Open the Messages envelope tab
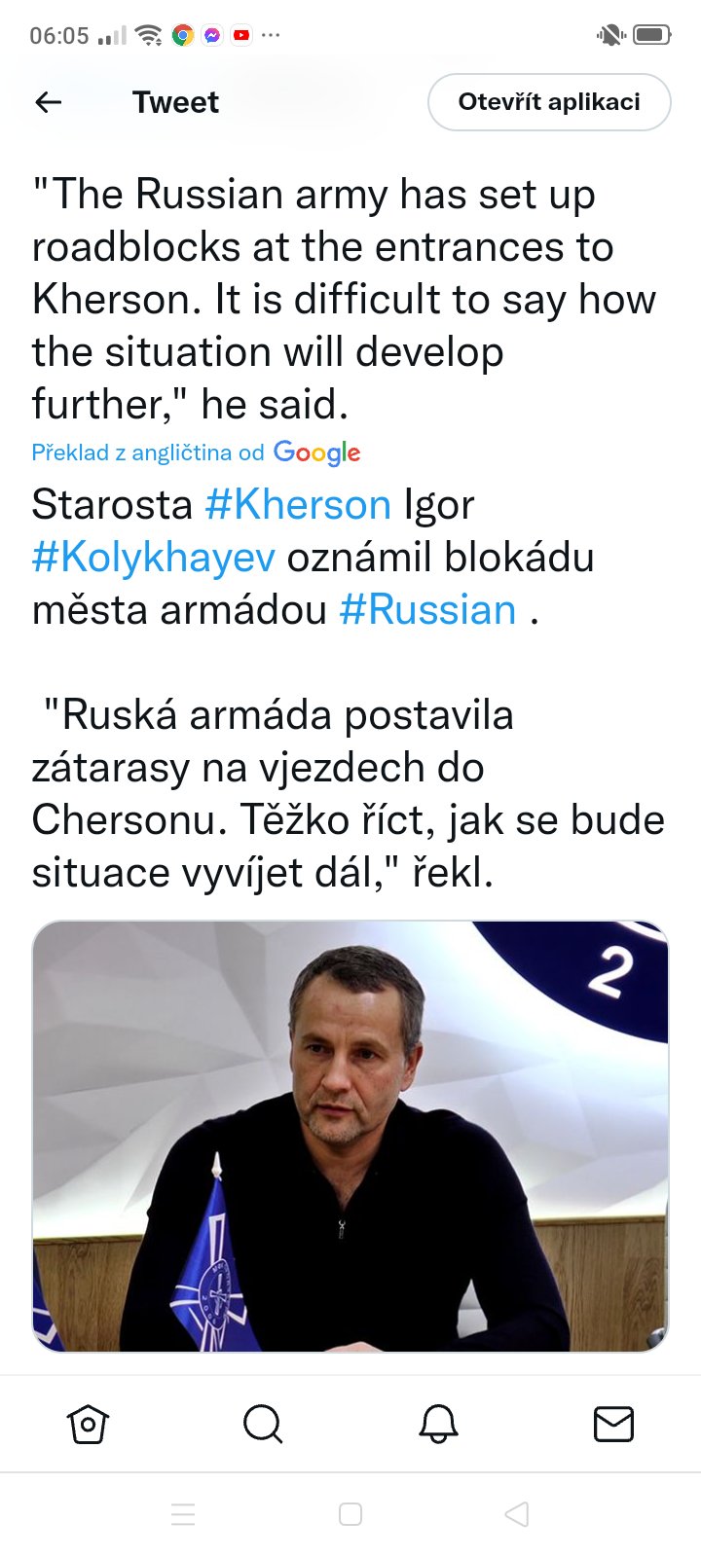The image size is (701, 1557). tap(613, 1425)
